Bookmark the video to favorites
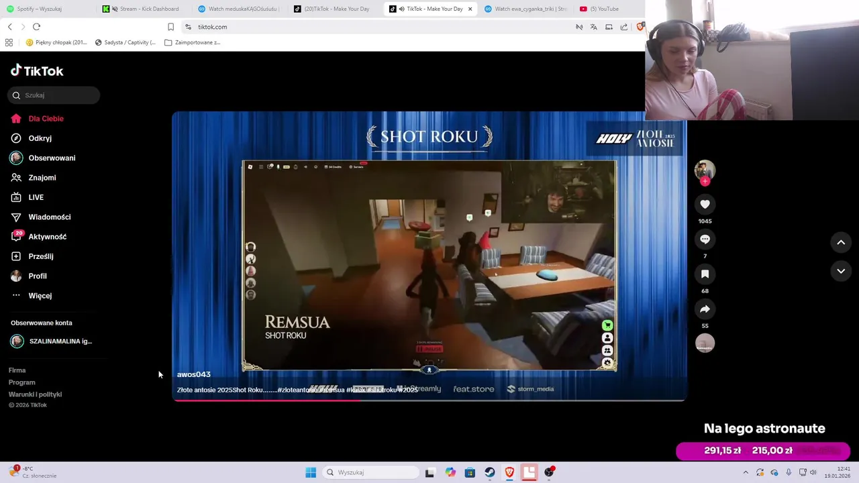Image resolution: width=859 pixels, height=483 pixels. [705, 274]
